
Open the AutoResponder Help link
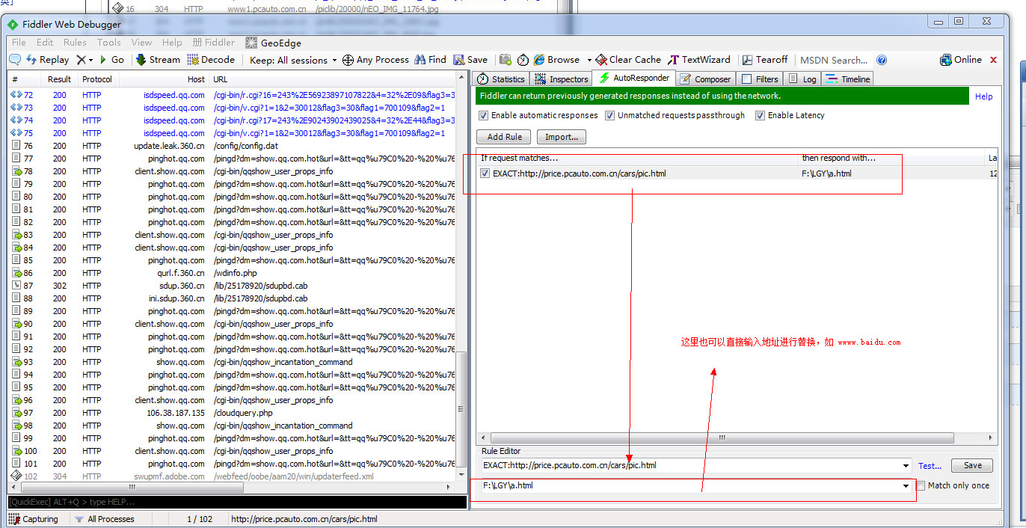point(983,96)
